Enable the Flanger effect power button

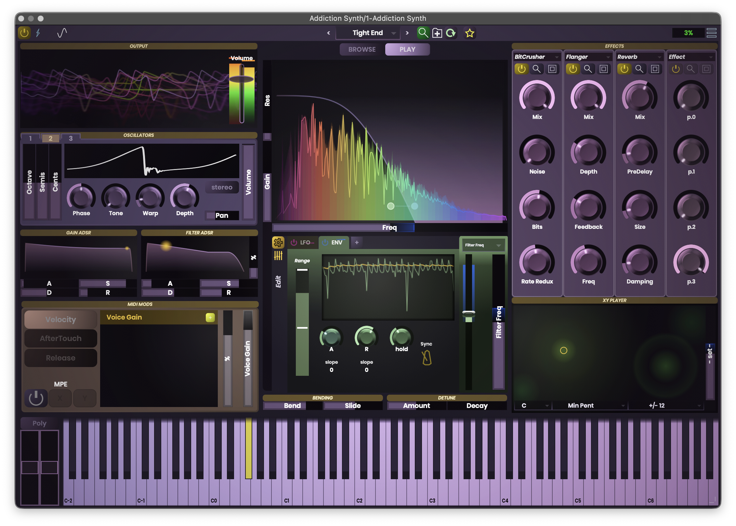click(573, 69)
